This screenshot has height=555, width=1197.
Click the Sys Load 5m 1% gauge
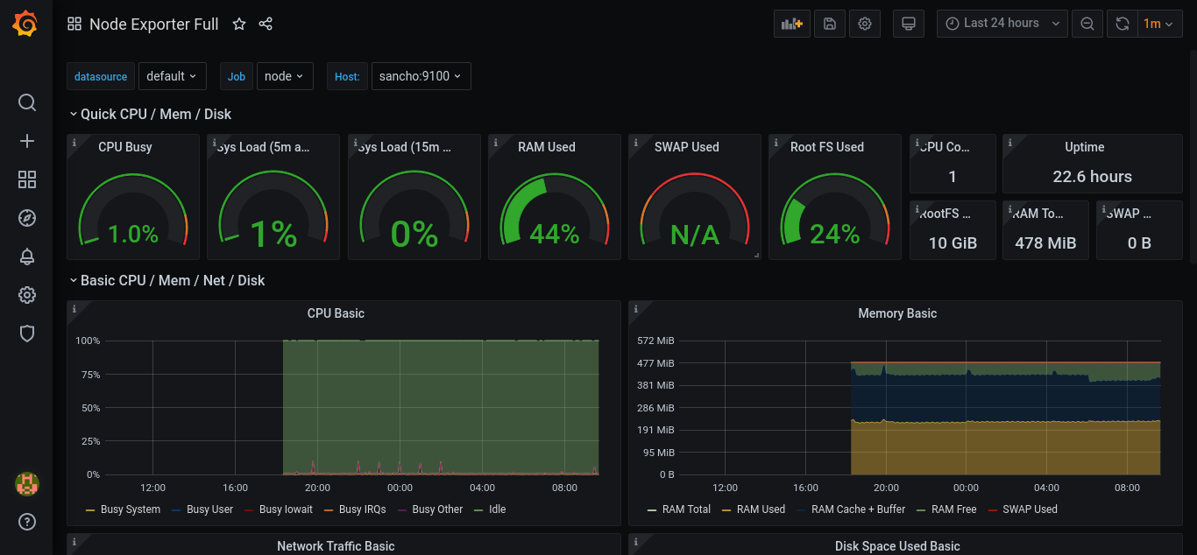273,210
